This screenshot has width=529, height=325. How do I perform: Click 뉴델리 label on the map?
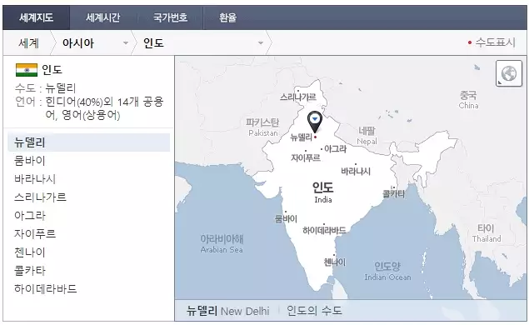[302, 137]
